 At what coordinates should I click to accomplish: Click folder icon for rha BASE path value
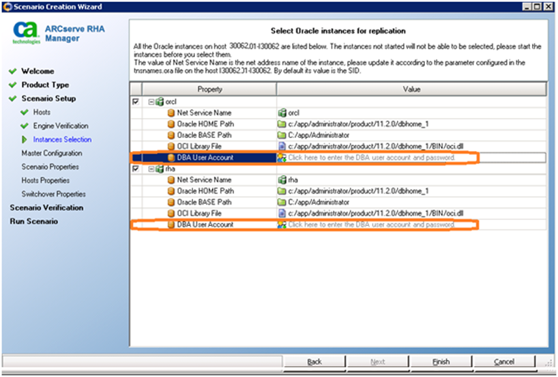282,202
